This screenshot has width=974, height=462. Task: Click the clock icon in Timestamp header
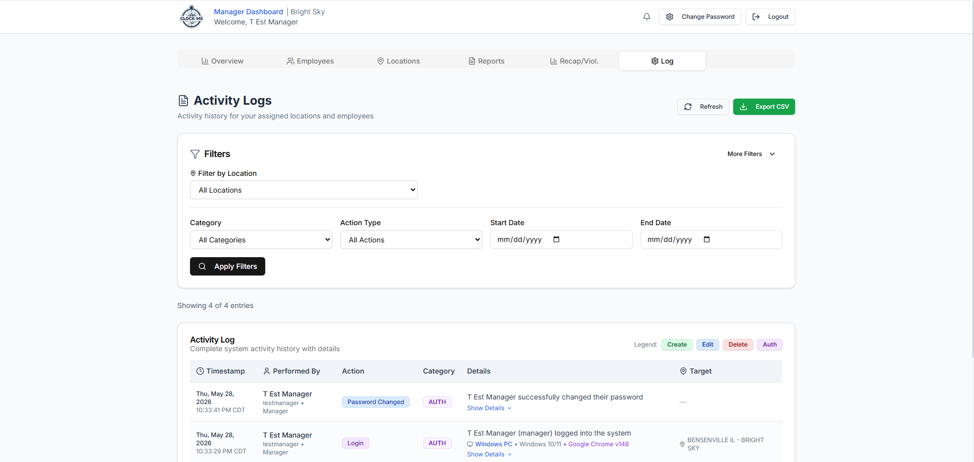200,371
